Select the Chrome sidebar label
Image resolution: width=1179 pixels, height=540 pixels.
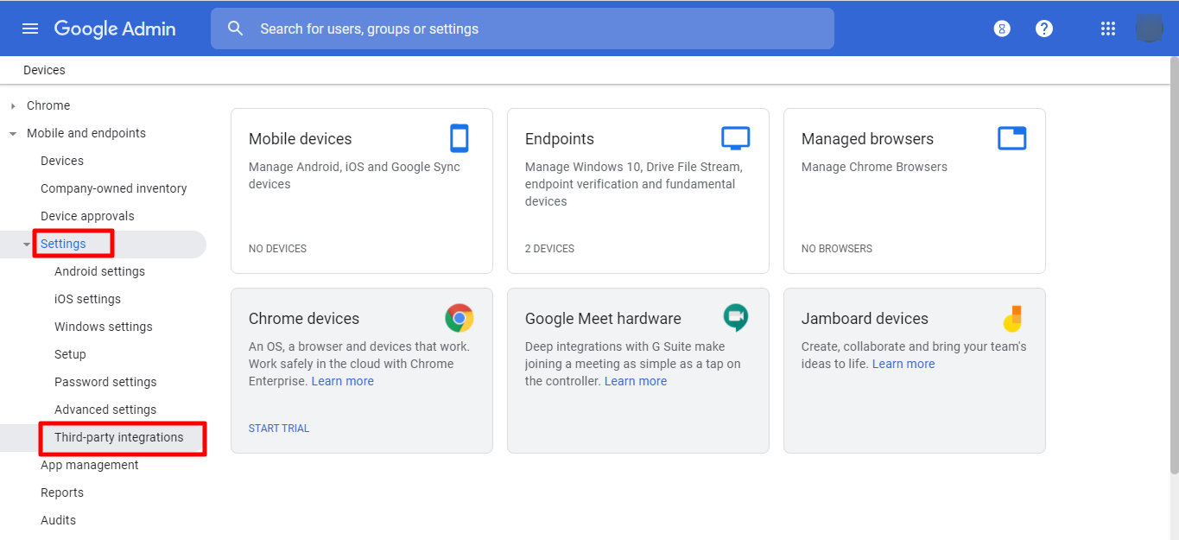[48, 105]
